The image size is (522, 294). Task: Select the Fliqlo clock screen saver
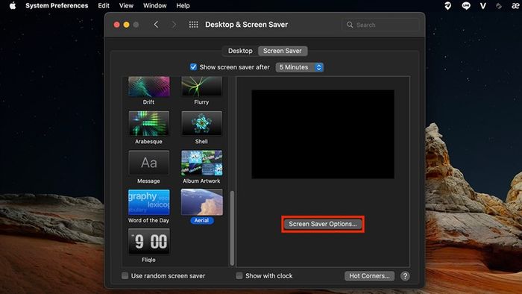(x=149, y=241)
